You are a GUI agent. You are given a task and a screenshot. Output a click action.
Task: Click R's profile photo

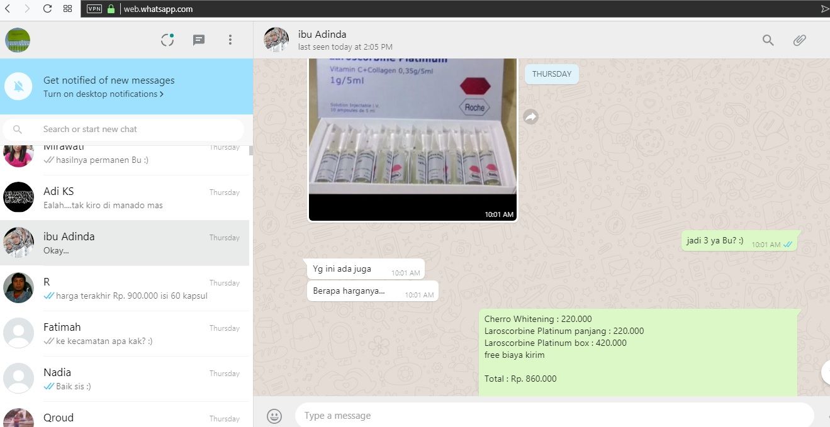click(x=18, y=288)
